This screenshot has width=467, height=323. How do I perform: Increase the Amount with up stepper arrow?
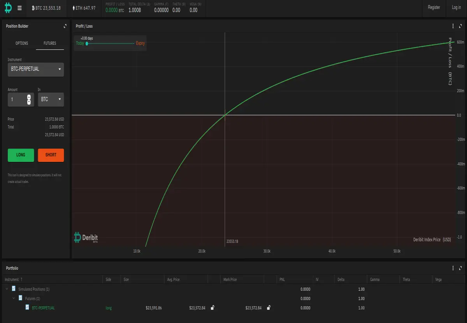coord(29,97)
